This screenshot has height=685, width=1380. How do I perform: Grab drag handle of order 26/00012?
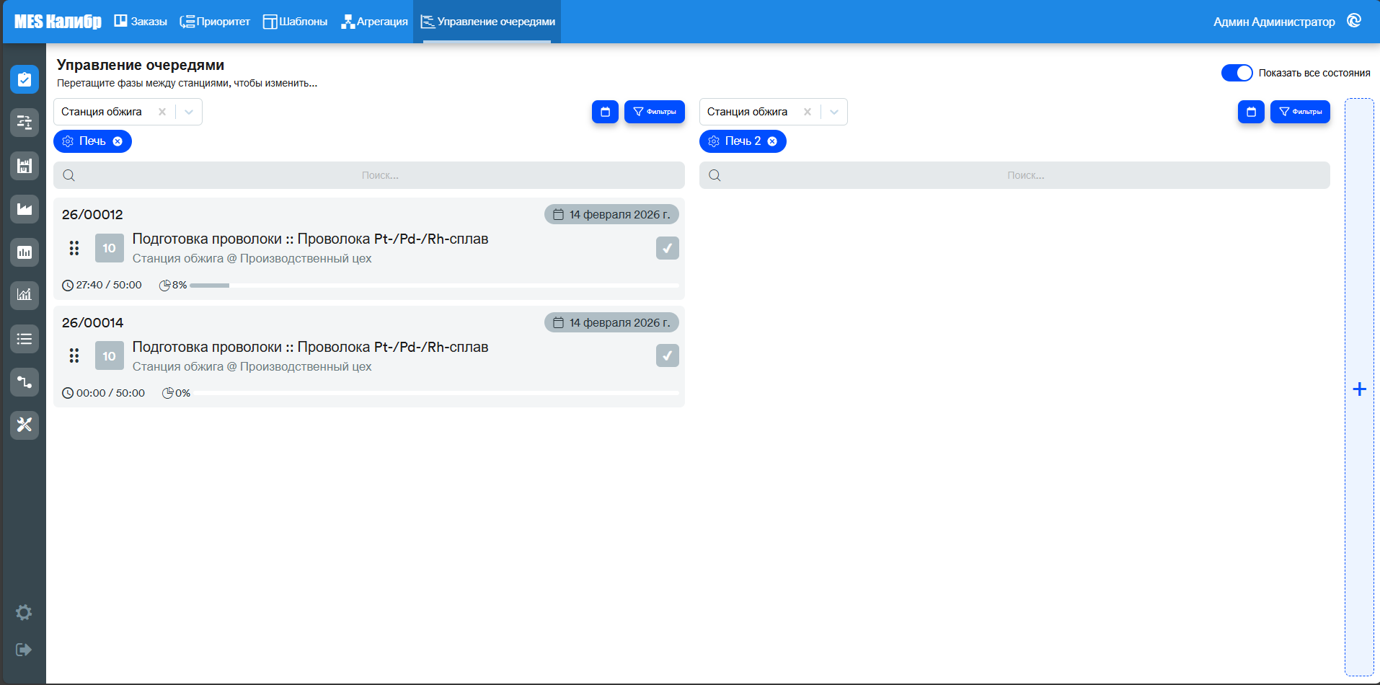click(x=74, y=248)
